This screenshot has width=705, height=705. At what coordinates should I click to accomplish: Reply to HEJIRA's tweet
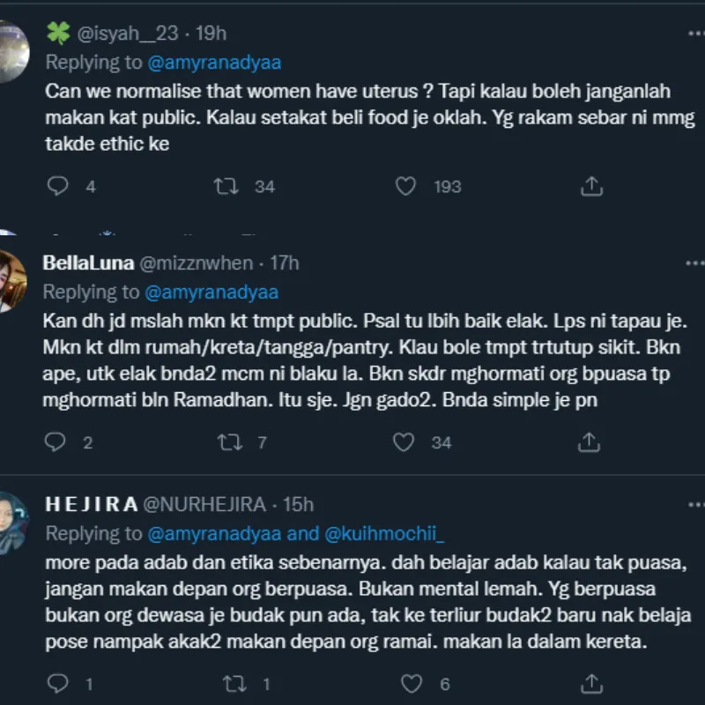click(56, 683)
